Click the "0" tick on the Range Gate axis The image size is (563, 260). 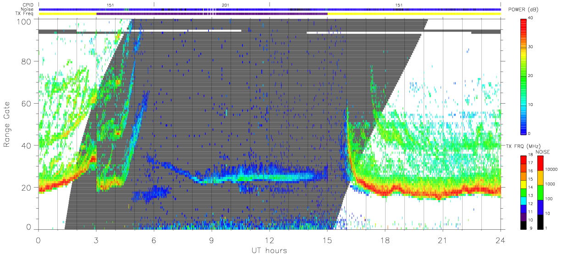tap(28, 227)
